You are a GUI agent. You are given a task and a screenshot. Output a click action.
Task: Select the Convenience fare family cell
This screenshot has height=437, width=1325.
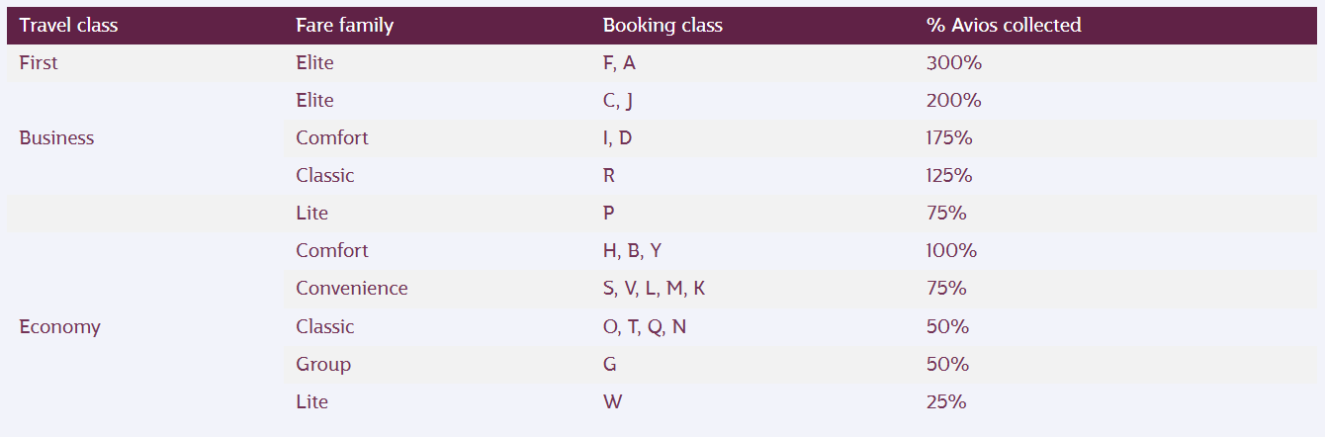coord(351,289)
